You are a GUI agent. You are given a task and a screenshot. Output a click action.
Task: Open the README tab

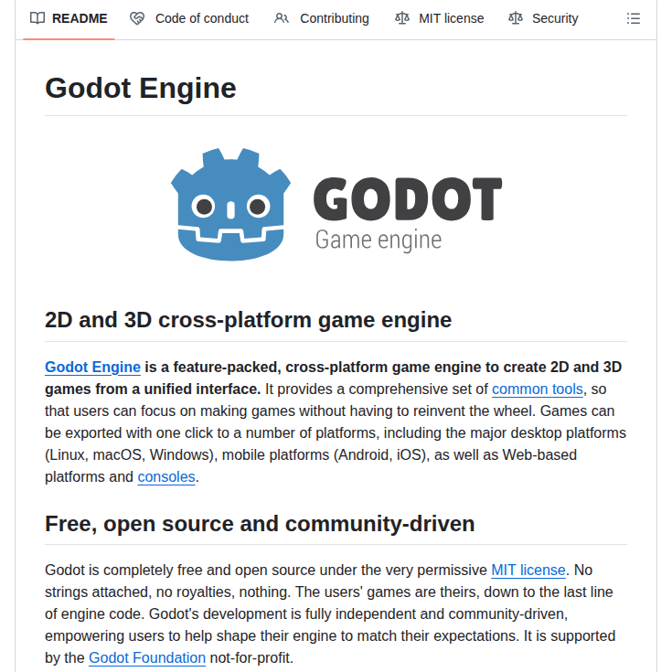tap(69, 18)
